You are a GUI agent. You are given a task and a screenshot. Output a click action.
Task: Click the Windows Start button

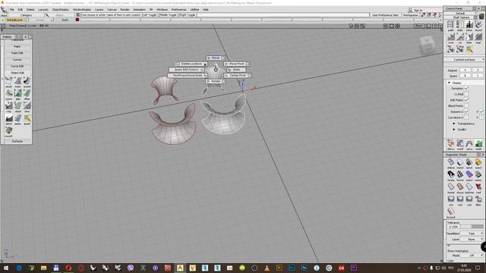click(x=6, y=268)
